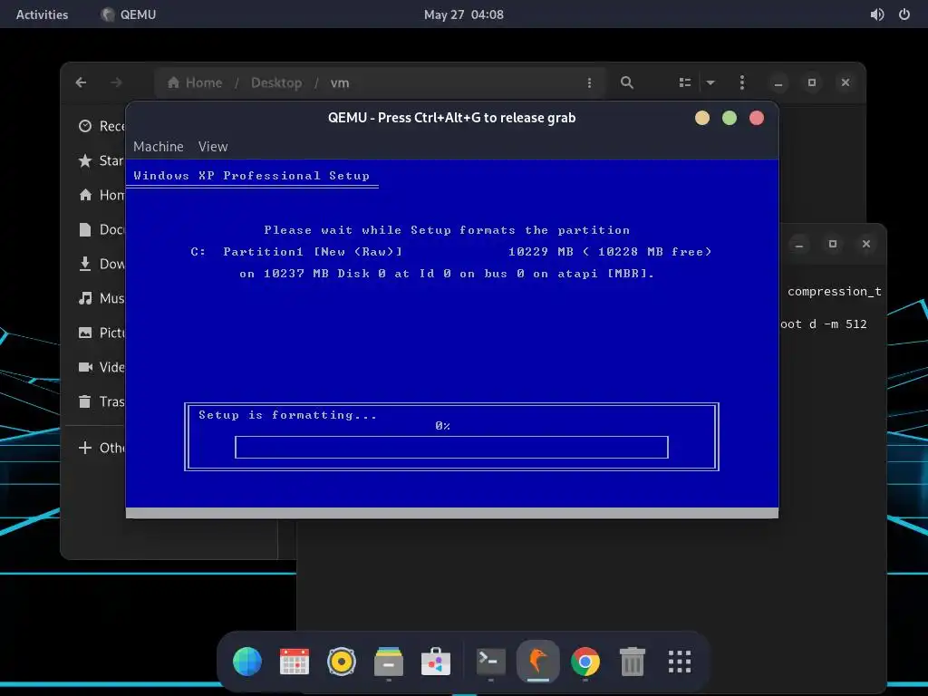Screen dimensions: 928x696
Task: Open the Files app from dock
Action: 389,661
